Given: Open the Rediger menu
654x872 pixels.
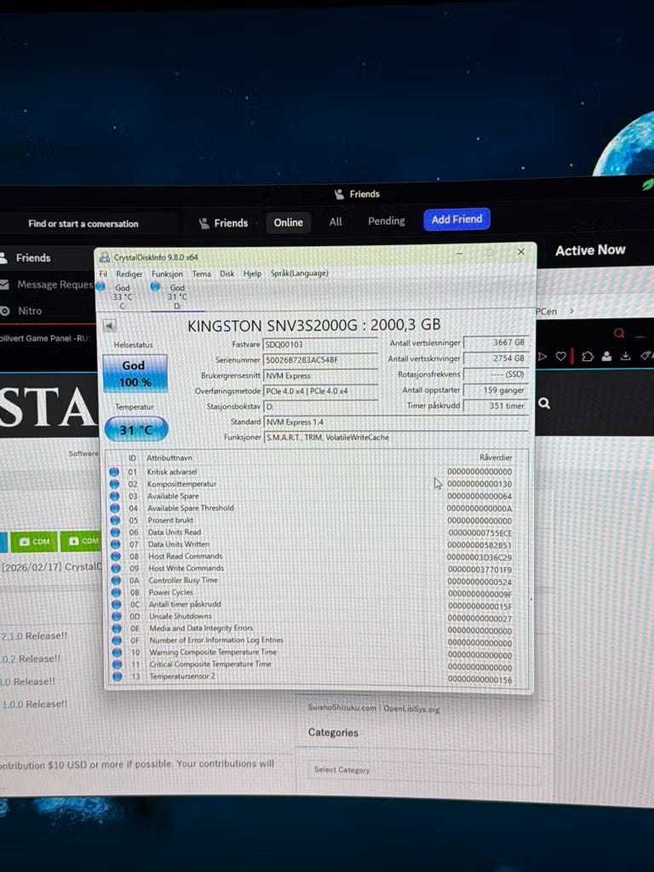Looking at the screenshot, I should pyautogui.click(x=129, y=273).
